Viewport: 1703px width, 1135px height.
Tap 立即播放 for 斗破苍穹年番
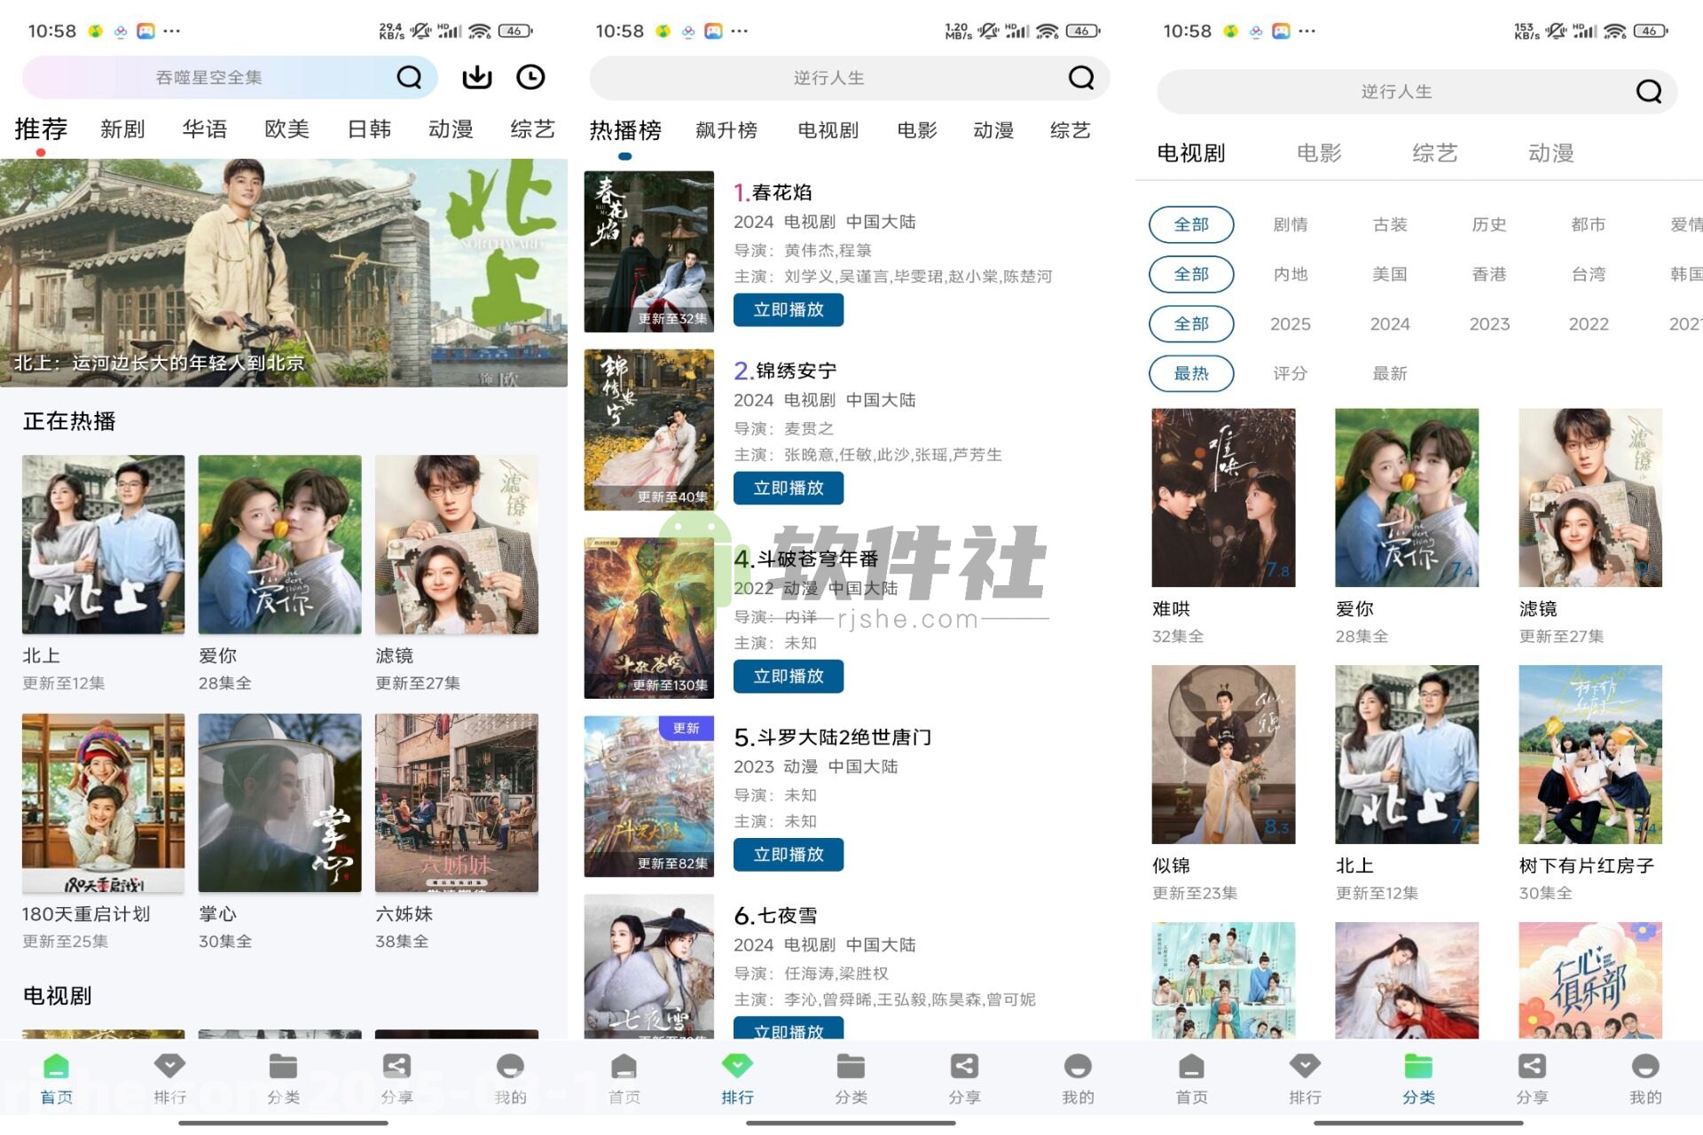click(x=788, y=677)
